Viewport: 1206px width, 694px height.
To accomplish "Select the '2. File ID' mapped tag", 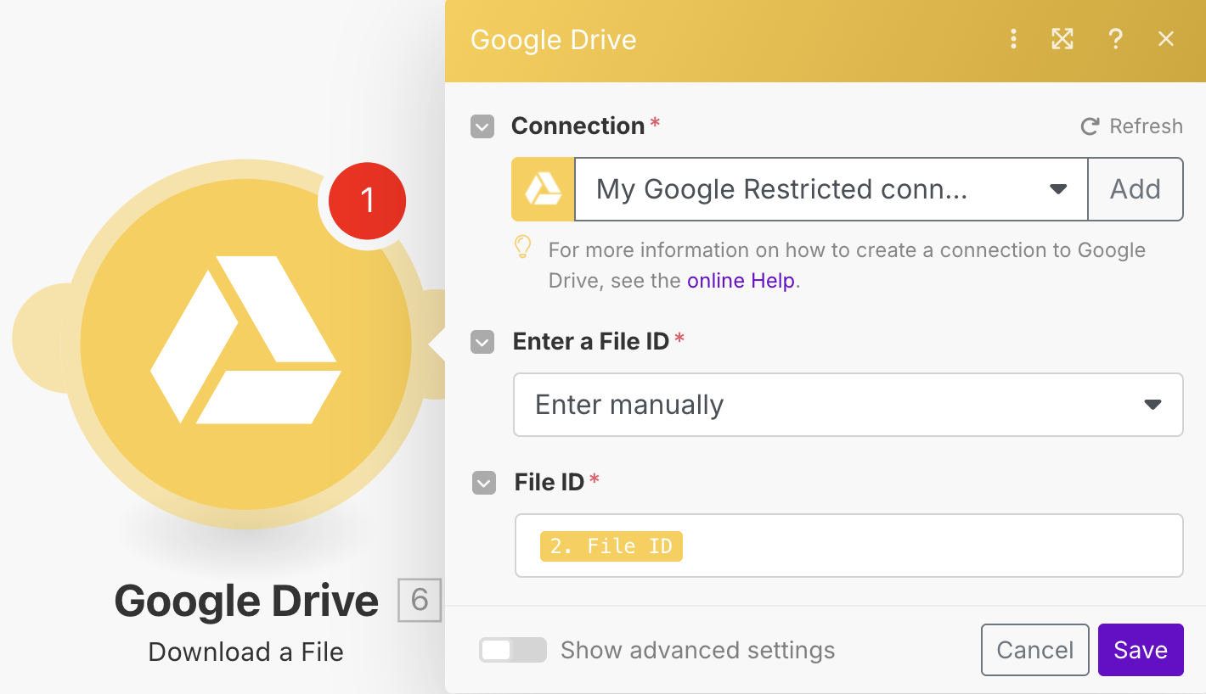I will tap(611, 546).
